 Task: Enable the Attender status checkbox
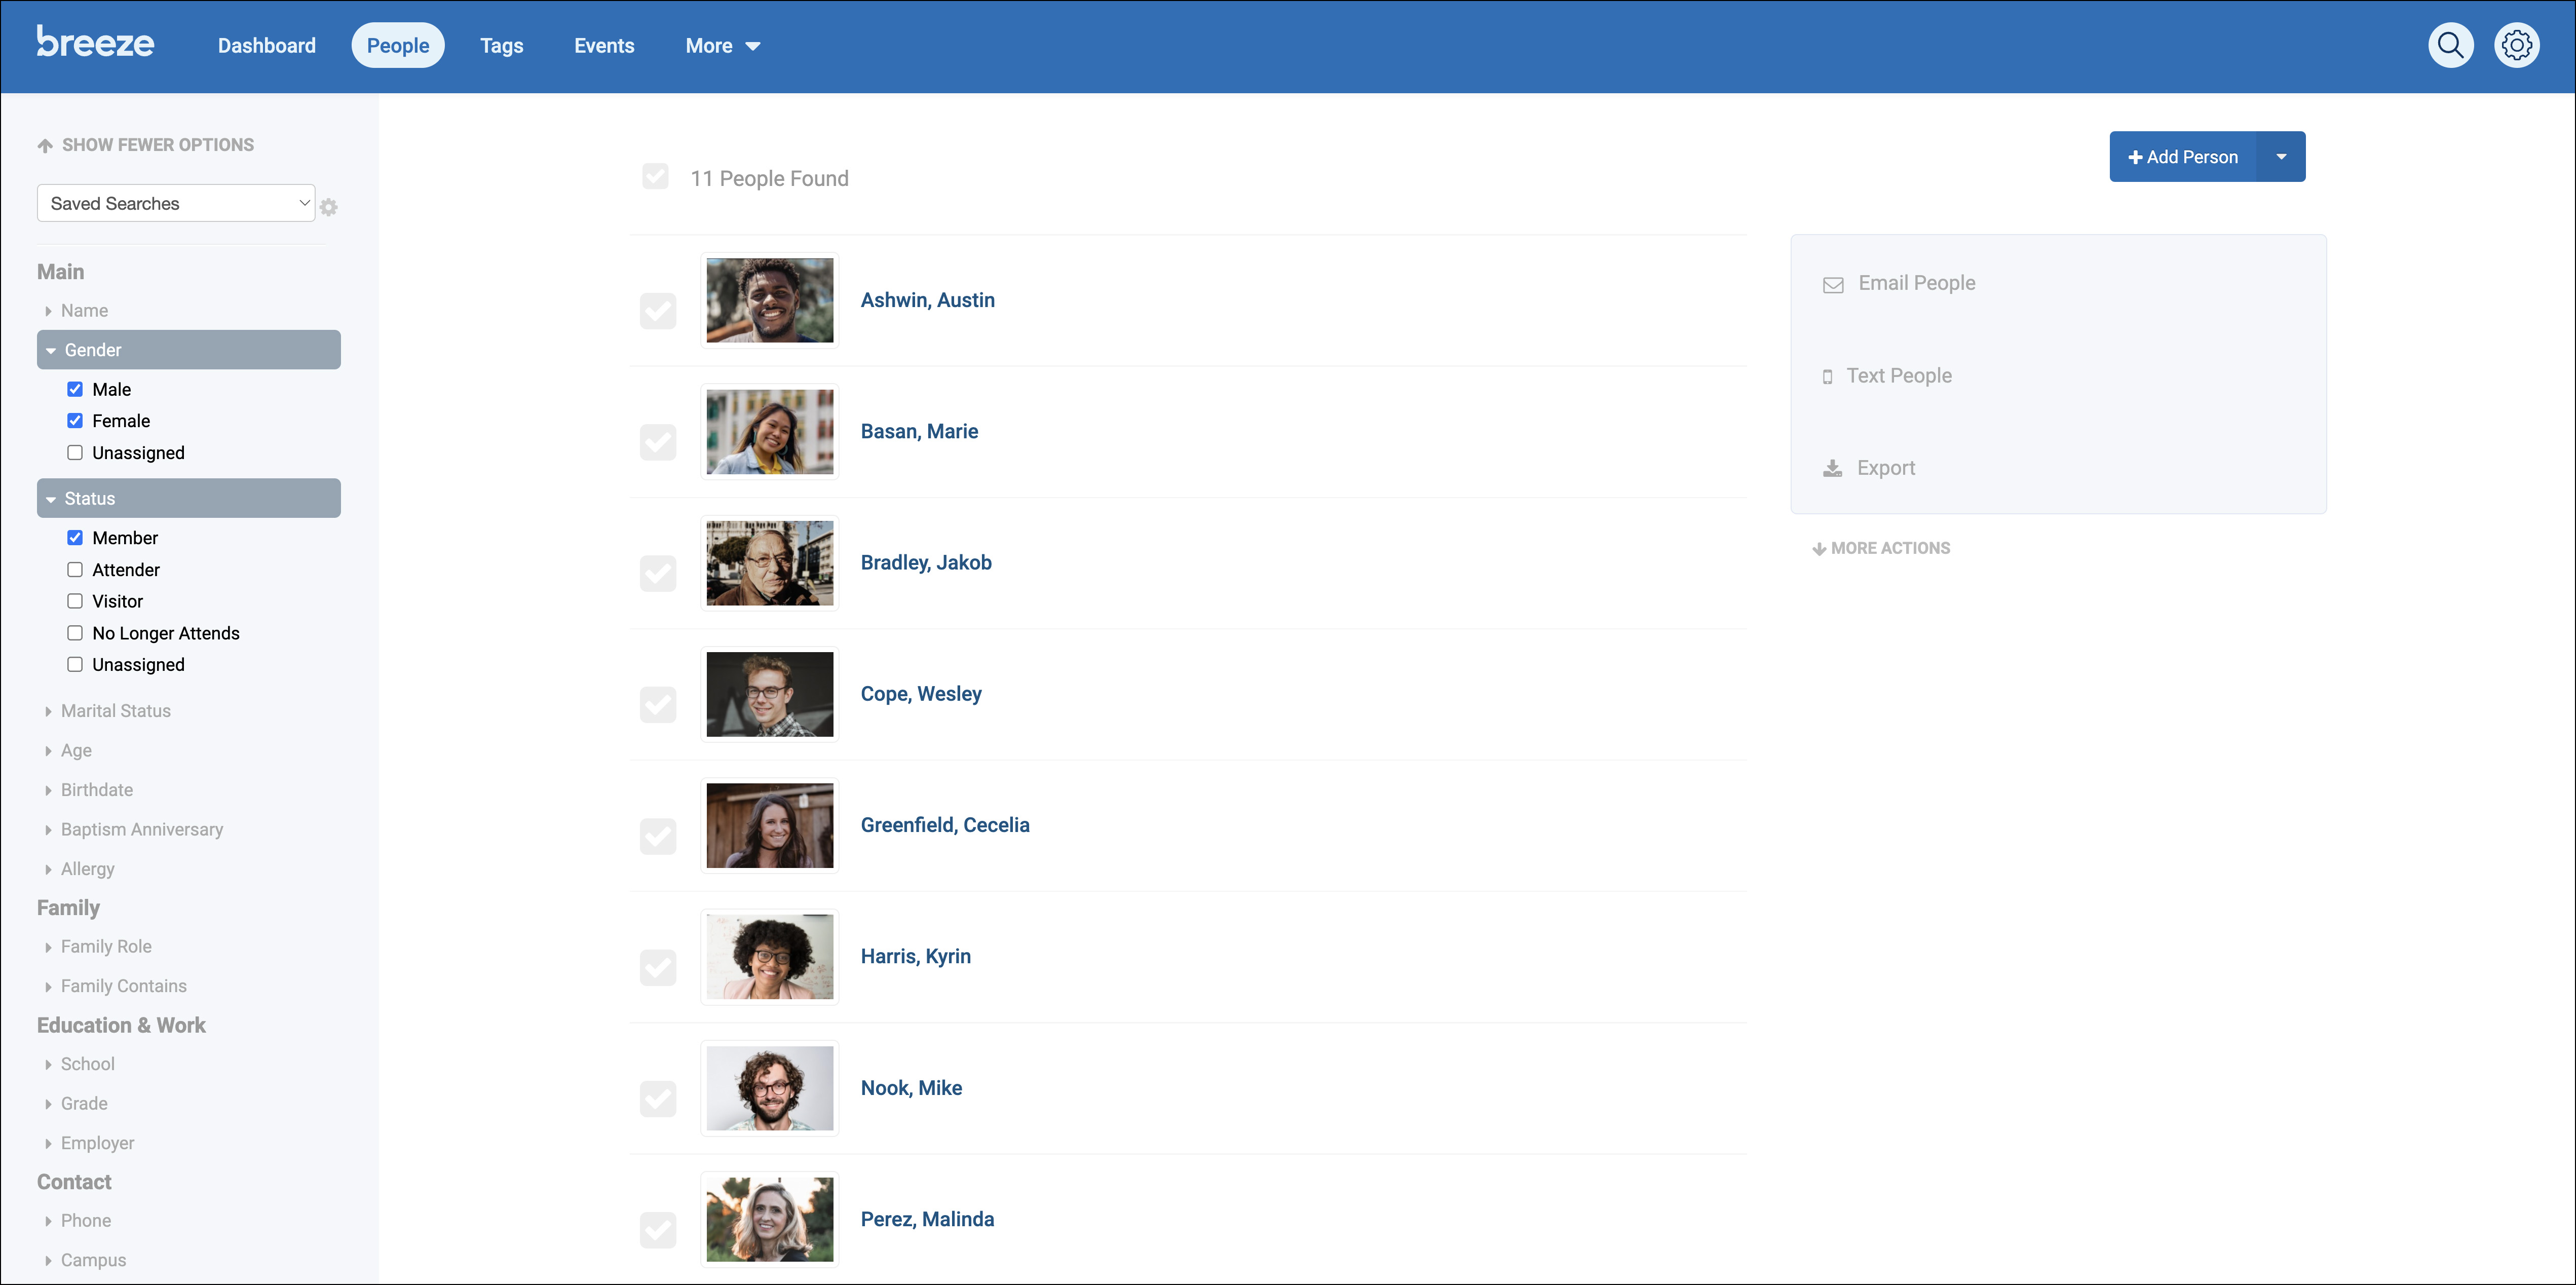coord(75,570)
